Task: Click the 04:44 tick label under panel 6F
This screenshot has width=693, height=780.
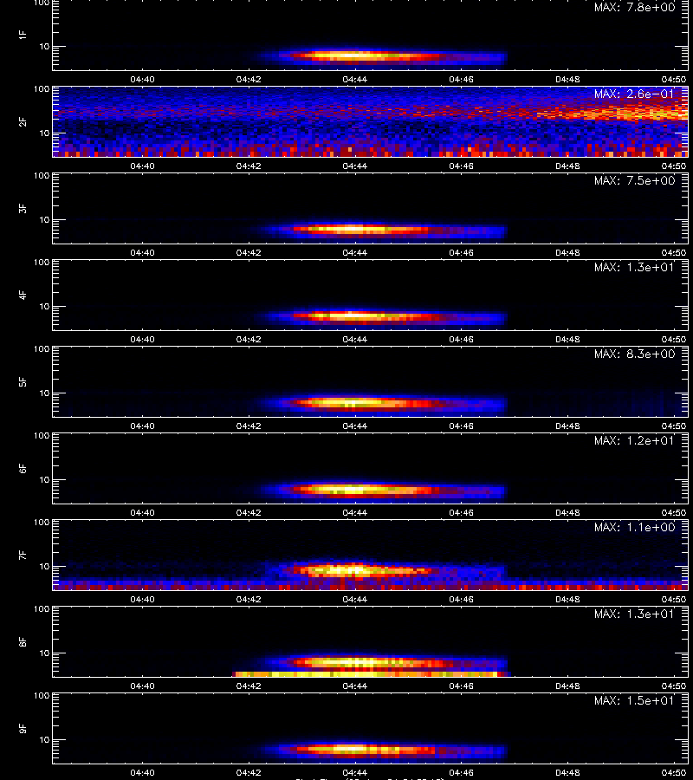Action: pyautogui.click(x=355, y=512)
